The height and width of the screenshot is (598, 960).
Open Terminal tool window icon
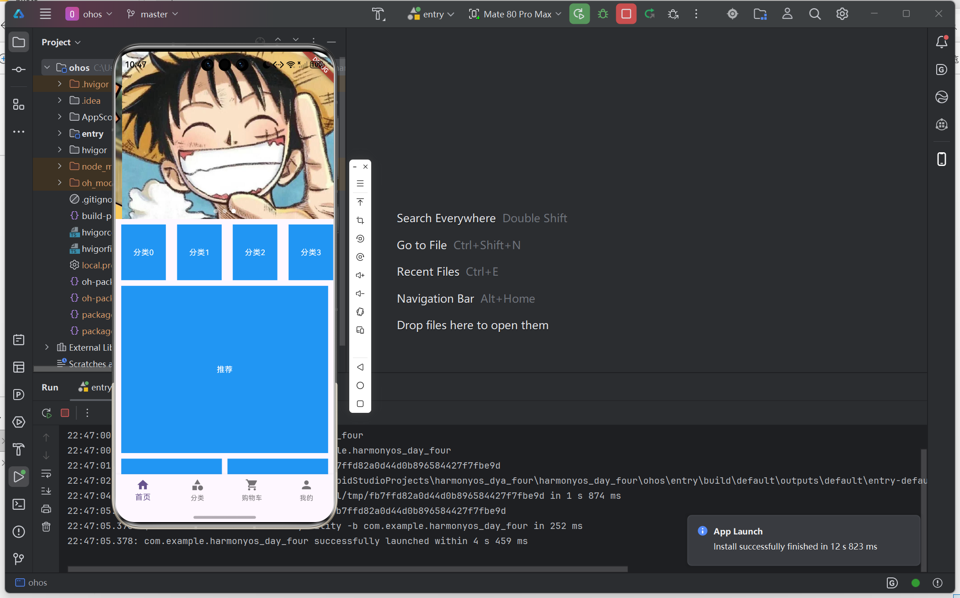[19, 504]
